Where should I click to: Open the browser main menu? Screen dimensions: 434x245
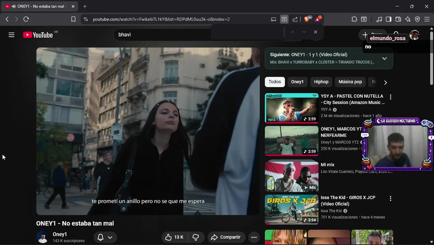point(427,19)
